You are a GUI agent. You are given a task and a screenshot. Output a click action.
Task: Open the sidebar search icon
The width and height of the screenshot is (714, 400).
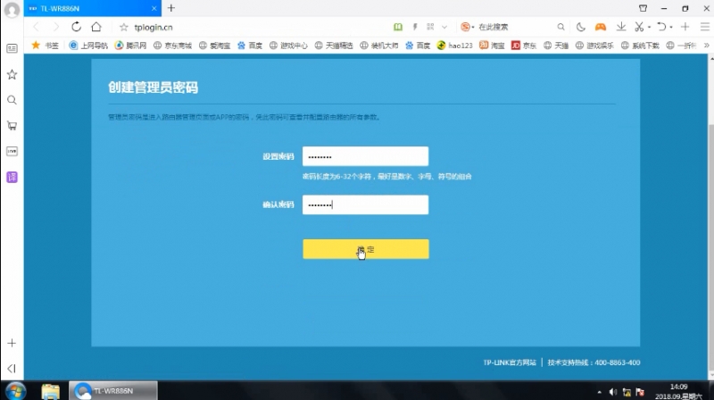pyautogui.click(x=12, y=100)
